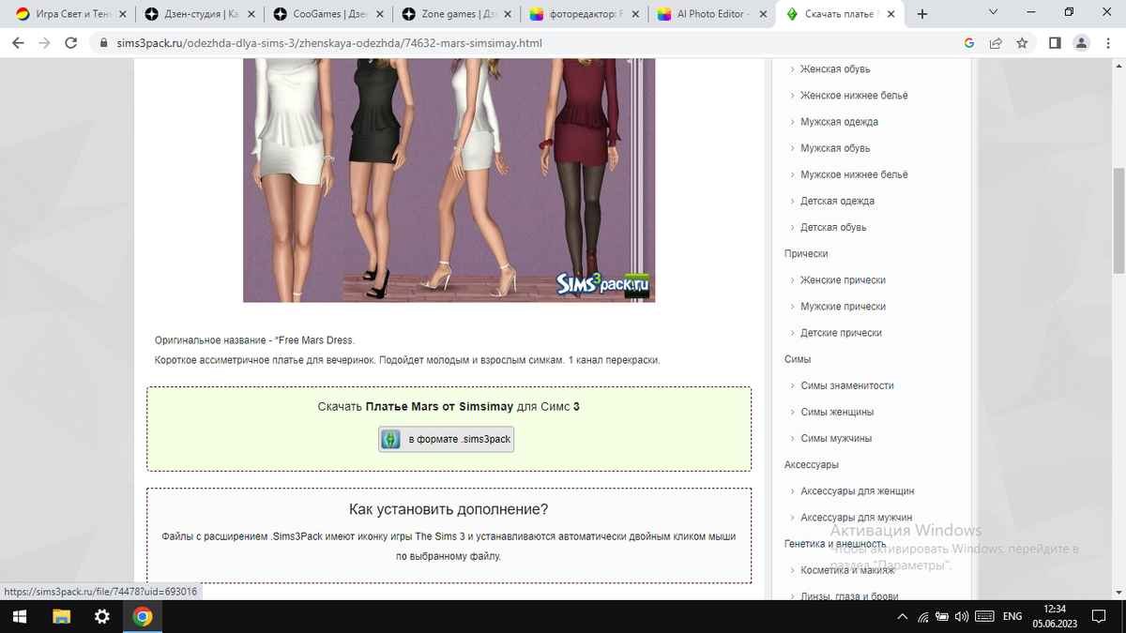This screenshot has height=633, width=1126.
Task: Open the Chrome tab search dropdown
Action: coord(994,12)
